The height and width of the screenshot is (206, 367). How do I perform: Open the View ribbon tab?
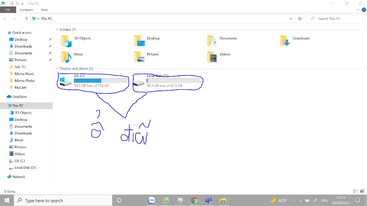point(44,10)
